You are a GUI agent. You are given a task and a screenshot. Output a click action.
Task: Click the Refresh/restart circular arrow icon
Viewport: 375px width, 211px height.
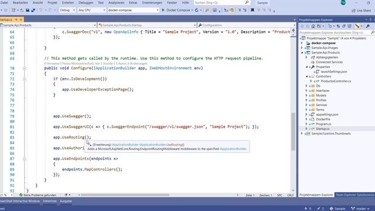(x=197, y=11)
